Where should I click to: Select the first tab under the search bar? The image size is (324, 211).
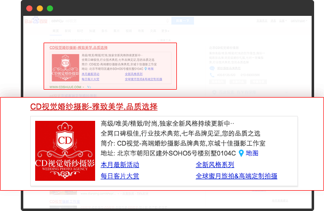(x=55, y=31)
